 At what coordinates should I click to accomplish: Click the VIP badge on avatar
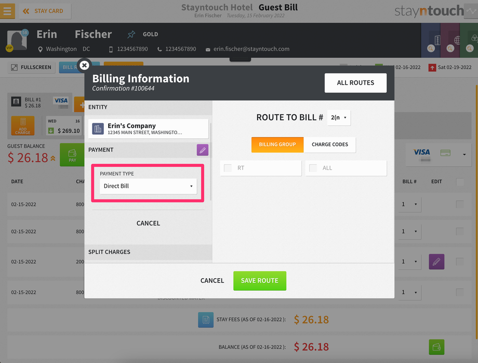pos(9,48)
